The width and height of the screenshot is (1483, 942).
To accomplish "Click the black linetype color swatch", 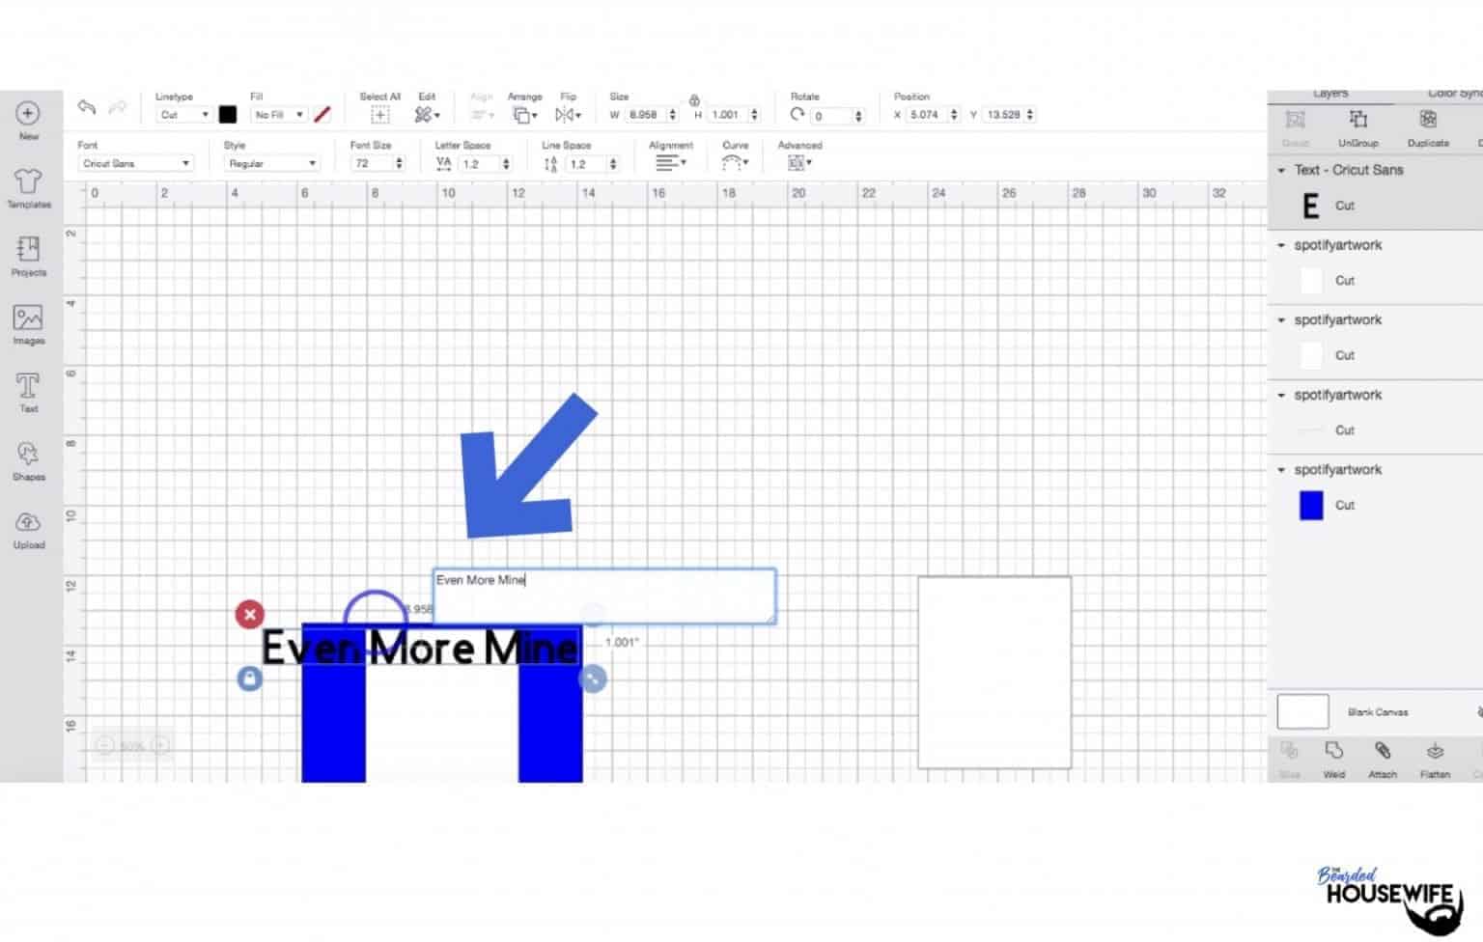I will [228, 115].
